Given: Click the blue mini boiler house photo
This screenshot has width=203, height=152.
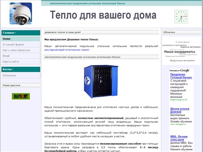Looking at the screenshot, I should [101, 81].
